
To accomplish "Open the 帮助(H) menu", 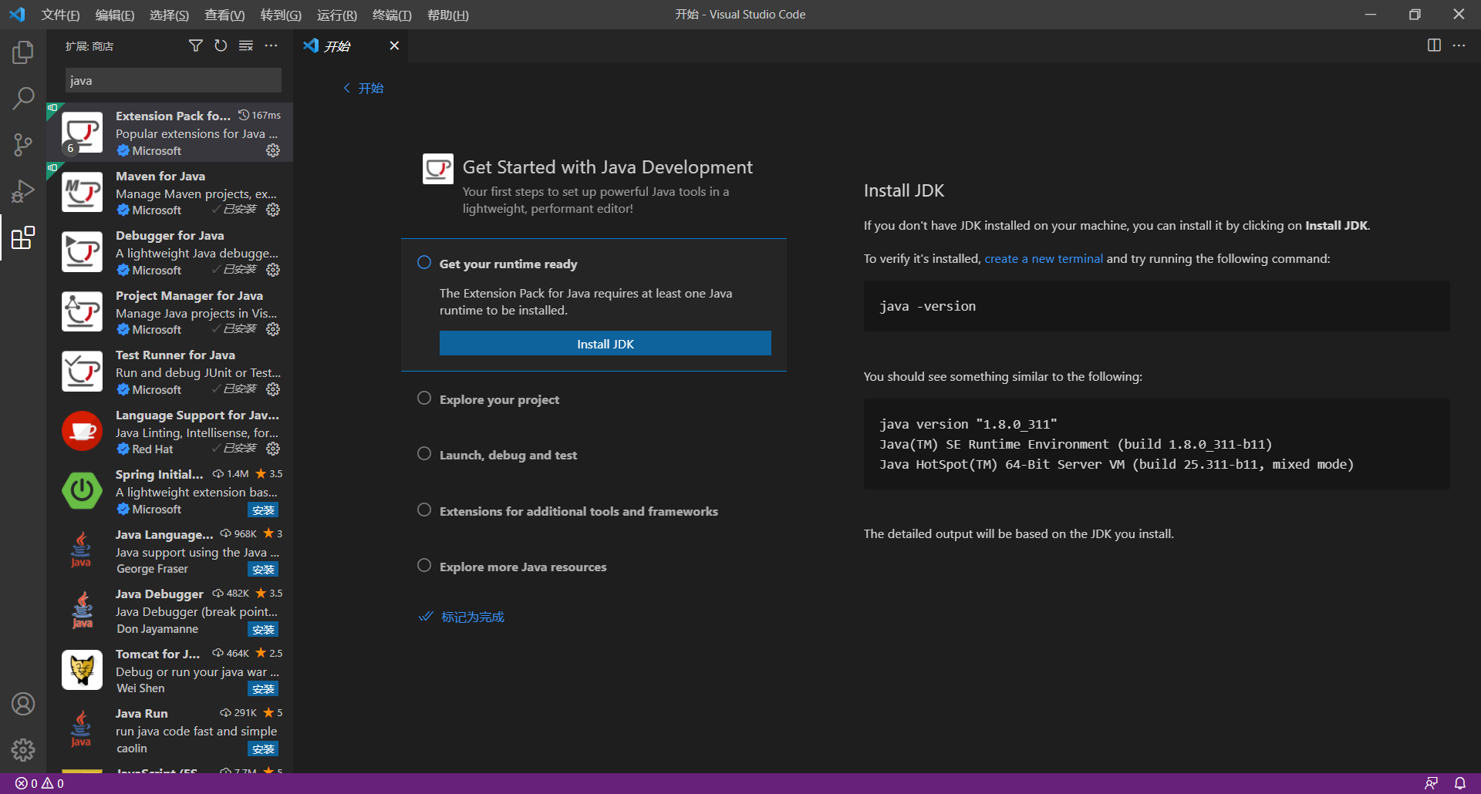I will 448,15.
